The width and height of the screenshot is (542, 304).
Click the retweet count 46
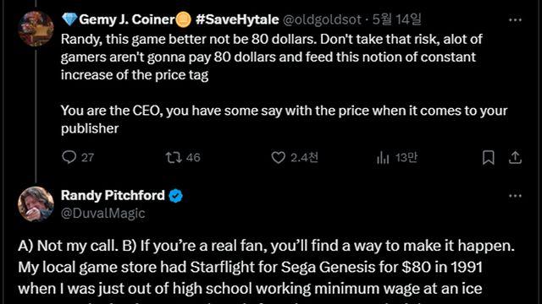(x=193, y=158)
